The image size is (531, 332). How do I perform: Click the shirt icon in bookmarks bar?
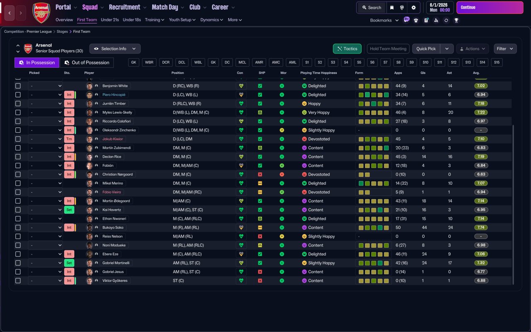(416, 20)
